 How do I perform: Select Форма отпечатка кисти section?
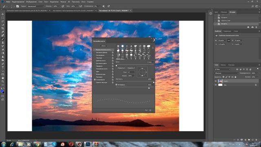(103, 50)
